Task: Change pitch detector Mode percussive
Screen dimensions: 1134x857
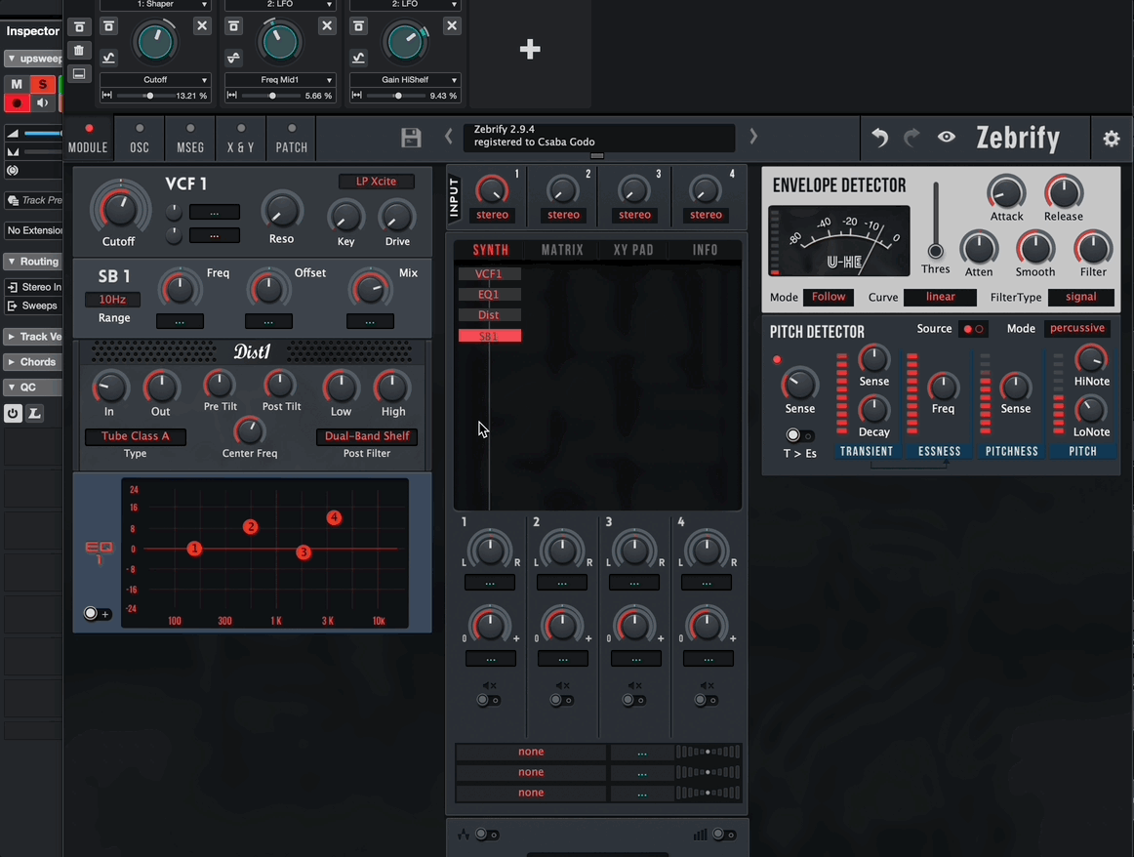Action: pos(1076,328)
